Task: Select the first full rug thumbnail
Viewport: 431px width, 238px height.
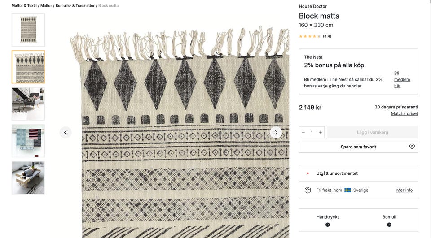Action: (x=28, y=30)
